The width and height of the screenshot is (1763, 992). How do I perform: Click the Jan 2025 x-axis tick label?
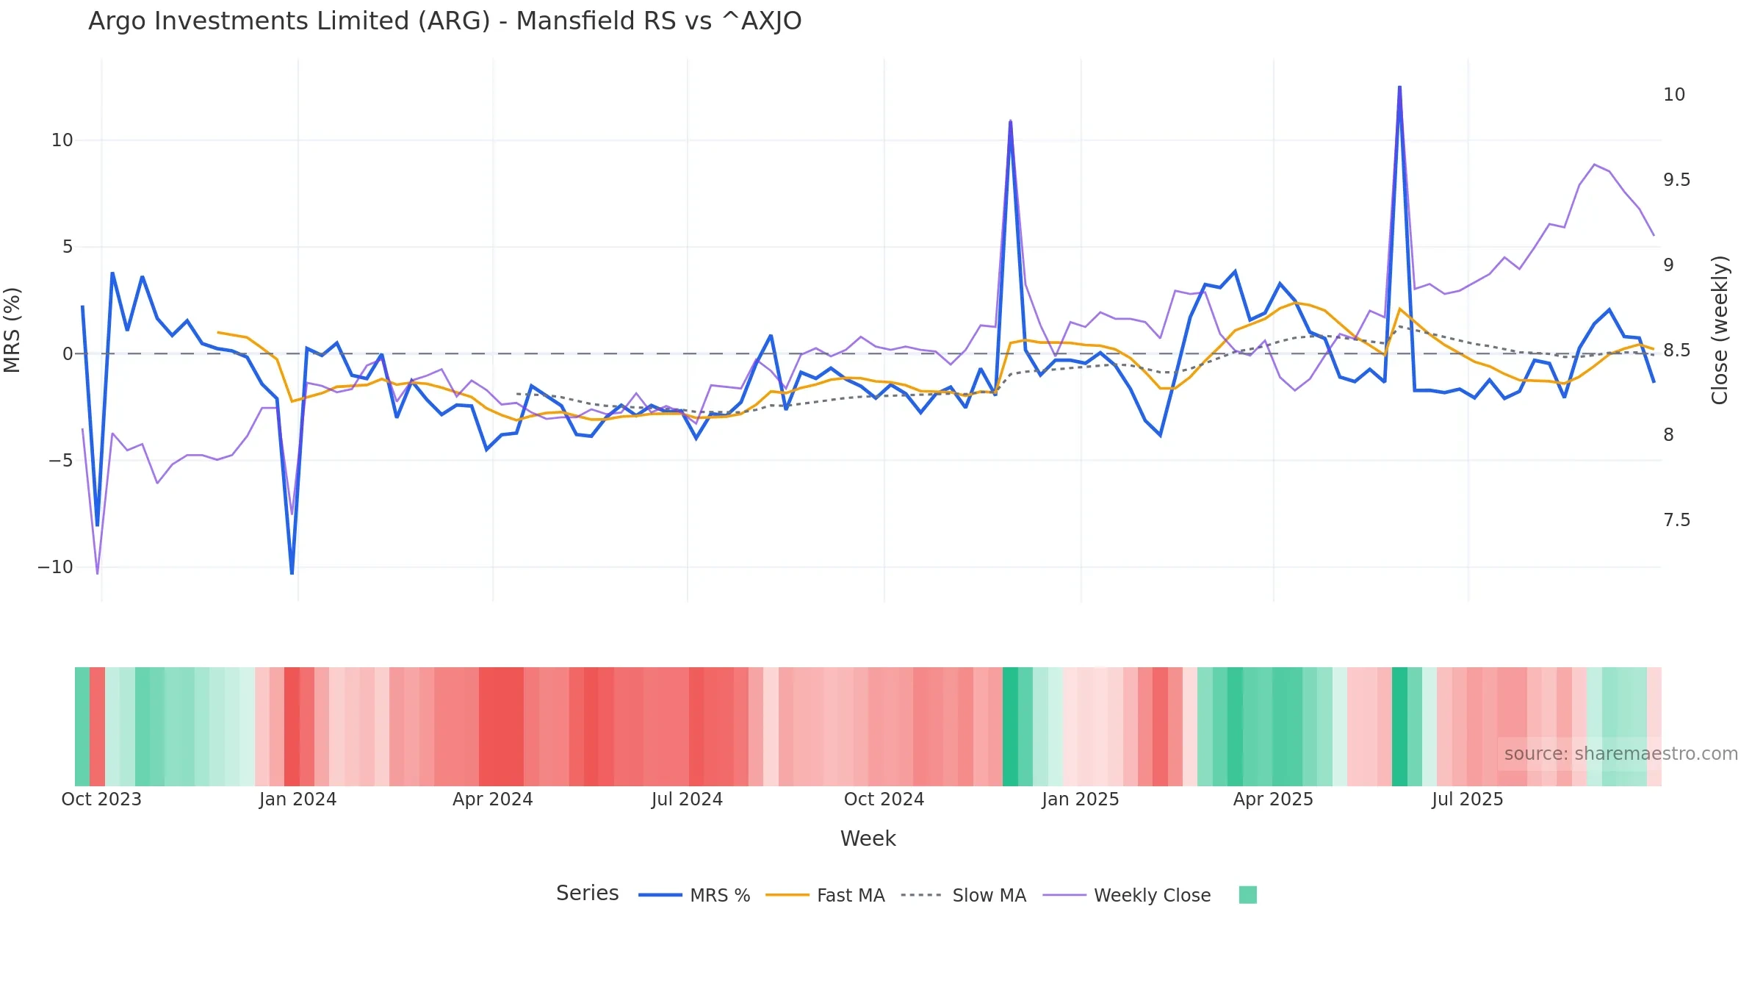1081,799
